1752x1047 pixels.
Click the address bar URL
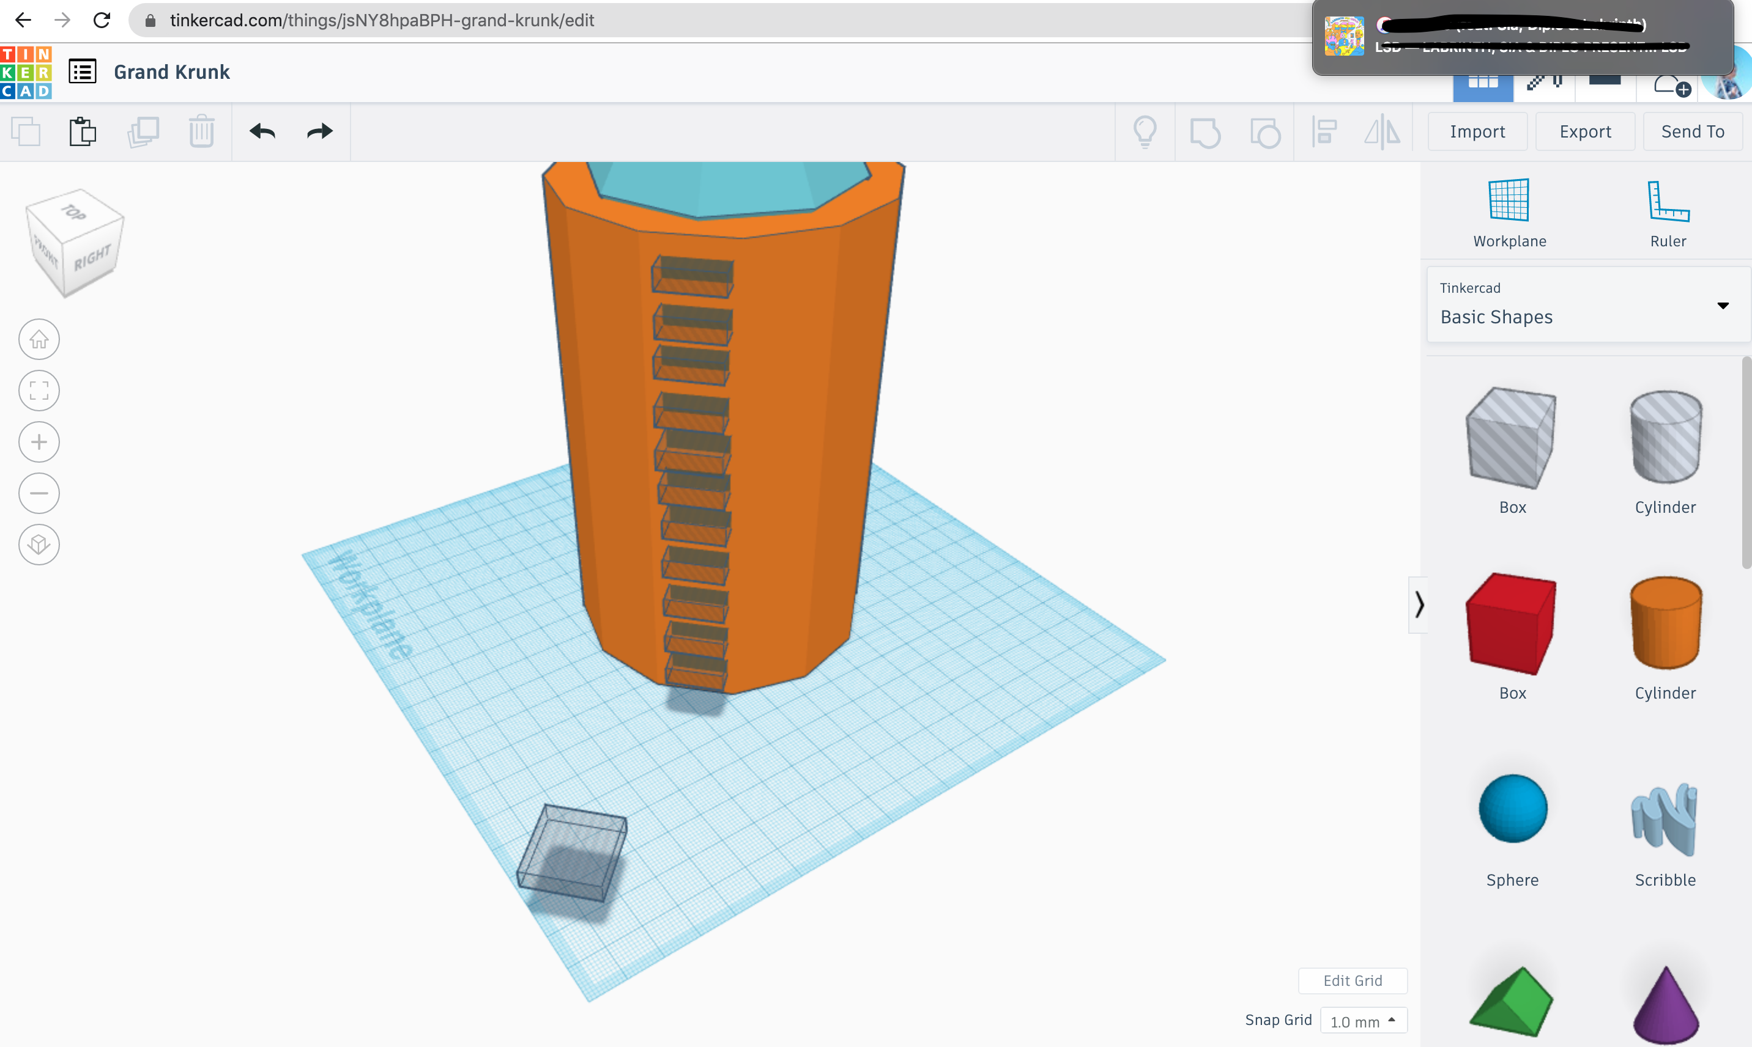(x=382, y=20)
